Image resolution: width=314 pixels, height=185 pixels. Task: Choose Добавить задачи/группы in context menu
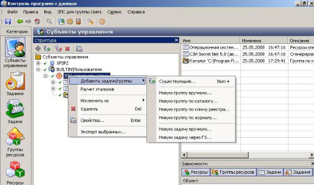[107, 81]
